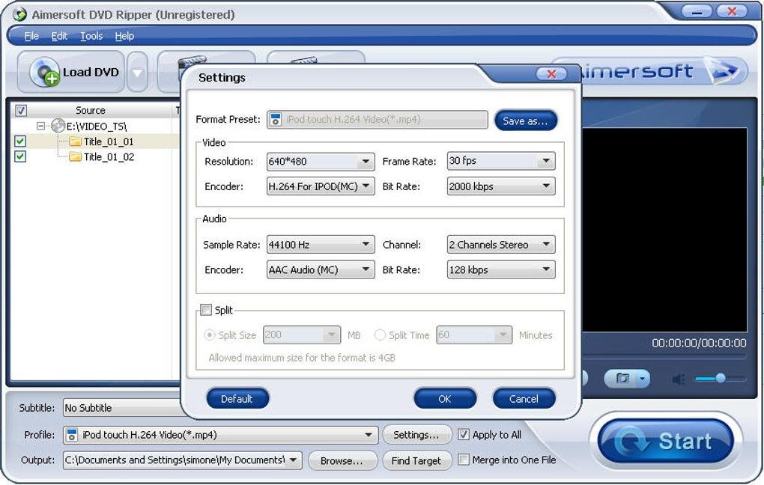Click the Start button
This screenshot has height=485, width=764.
coord(666,441)
